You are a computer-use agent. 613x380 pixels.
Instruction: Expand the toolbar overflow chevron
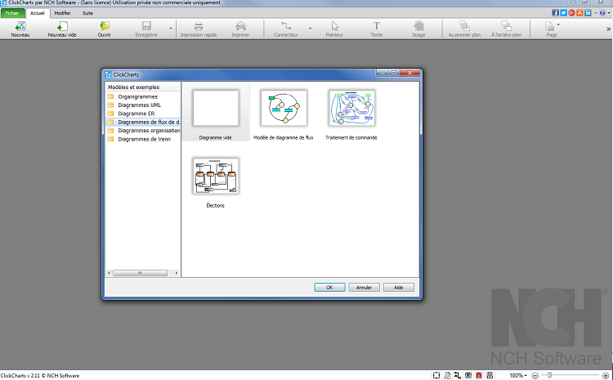click(608, 29)
